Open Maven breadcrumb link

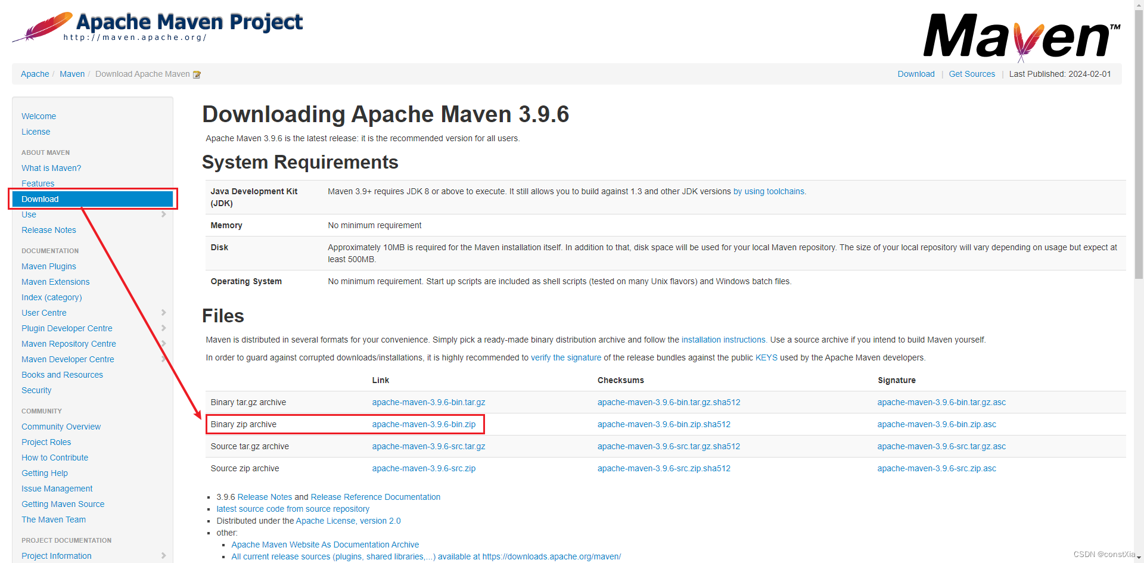pyautogui.click(x=72, y=74)
